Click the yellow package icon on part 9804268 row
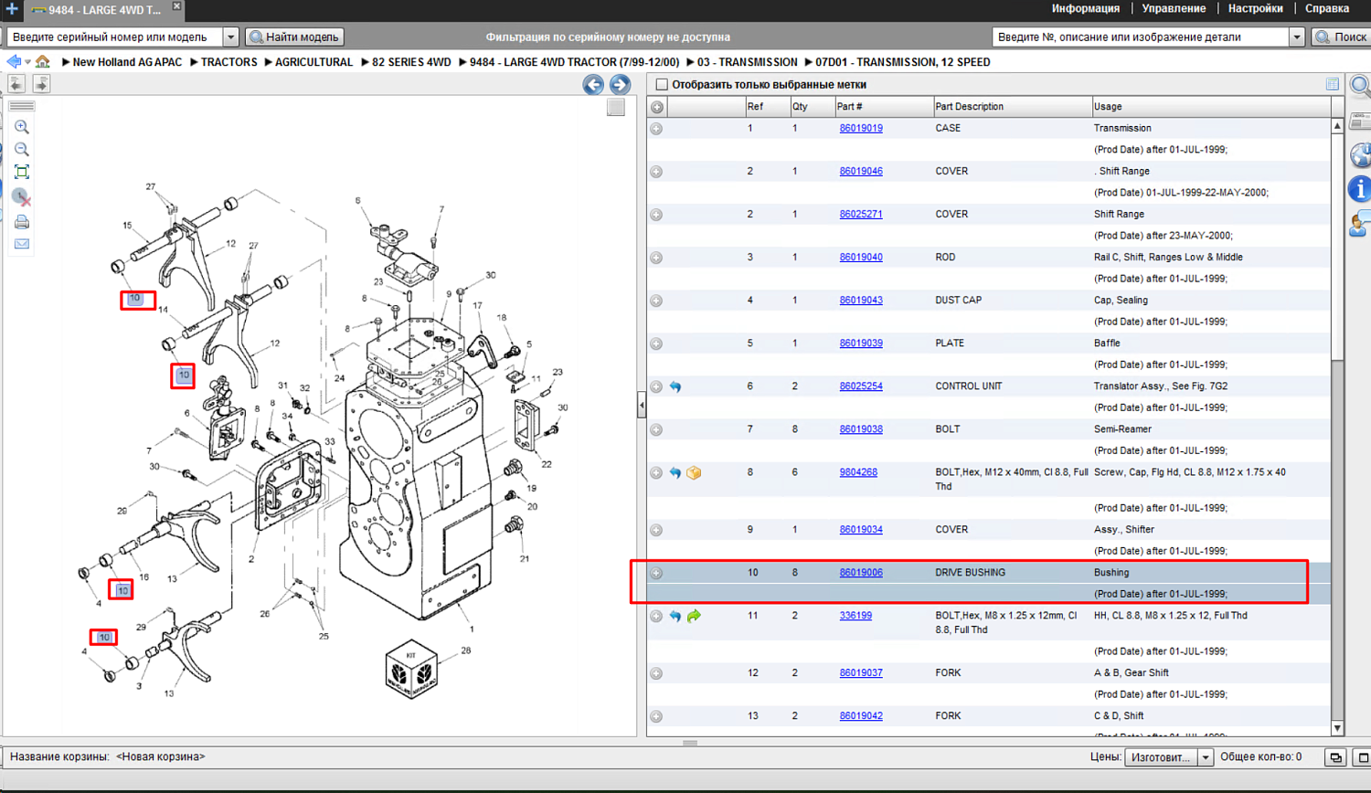This screenshot has width=1371, height=793. pos(694,473)
